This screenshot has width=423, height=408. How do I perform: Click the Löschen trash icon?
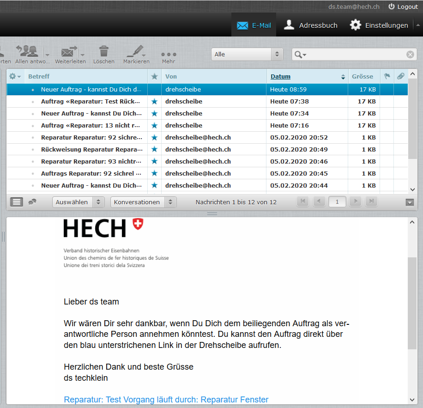pyautogui.click(x=104, y=51)
